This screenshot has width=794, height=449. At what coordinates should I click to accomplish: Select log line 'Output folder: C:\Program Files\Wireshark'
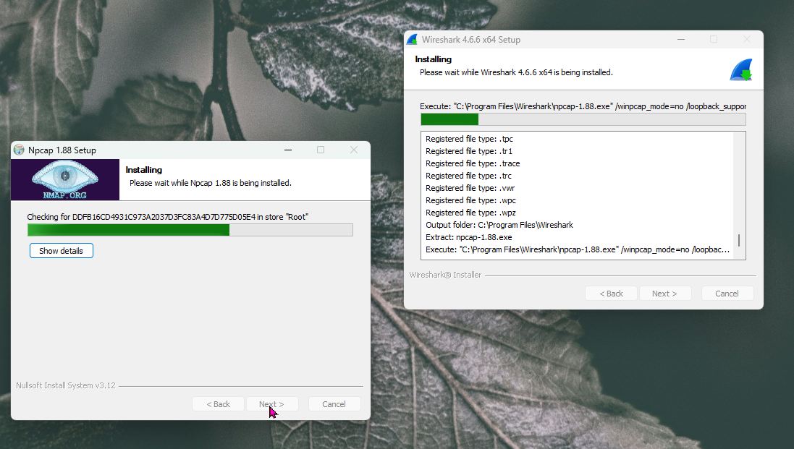pyautogui.click(x=499, y=225)
